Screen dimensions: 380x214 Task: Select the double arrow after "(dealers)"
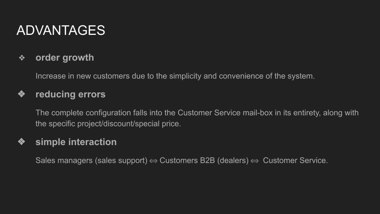click(255, 161)
